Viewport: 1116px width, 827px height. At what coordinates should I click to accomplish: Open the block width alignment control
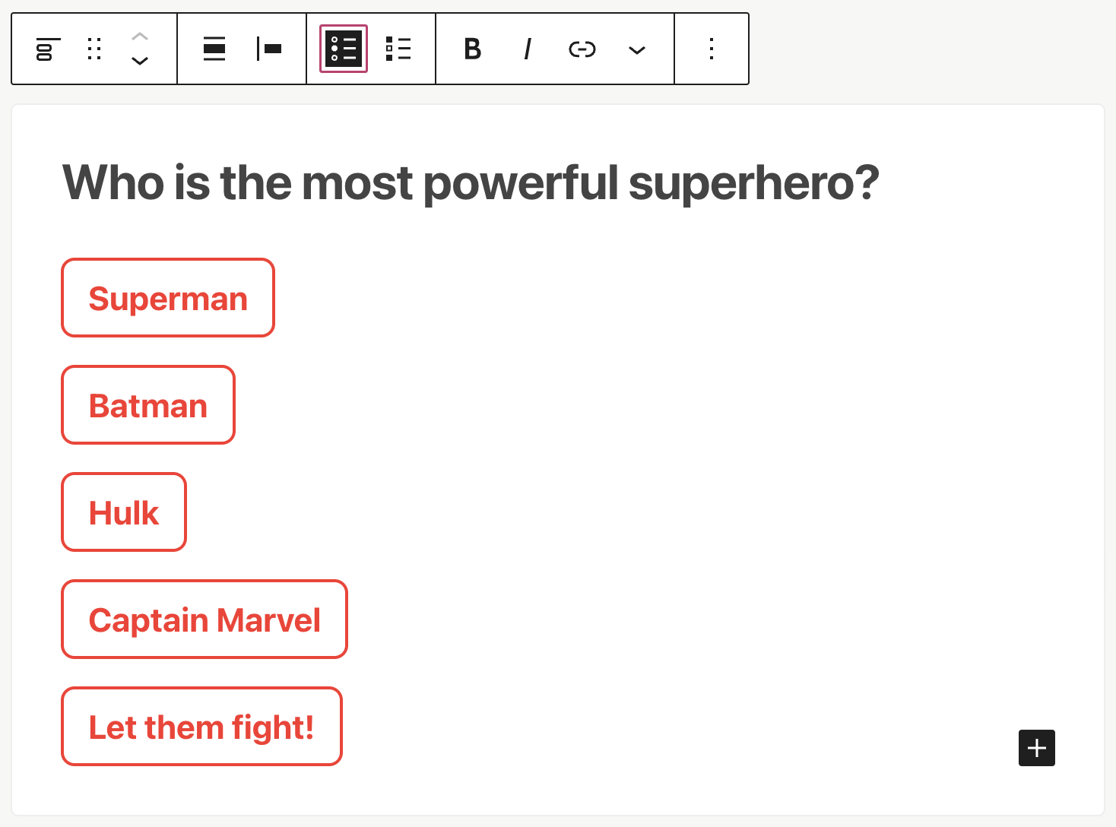(x=214, y=49)
